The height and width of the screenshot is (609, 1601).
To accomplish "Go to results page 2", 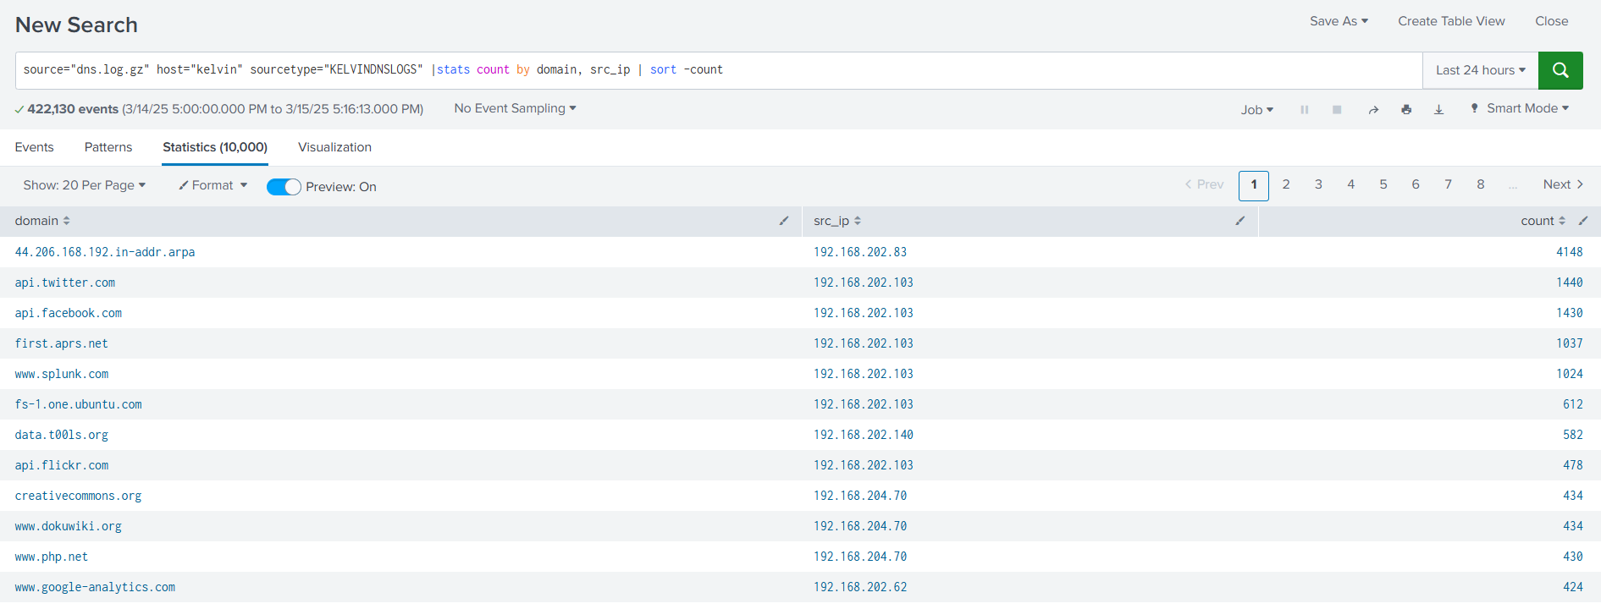I will click(1286, 184).
